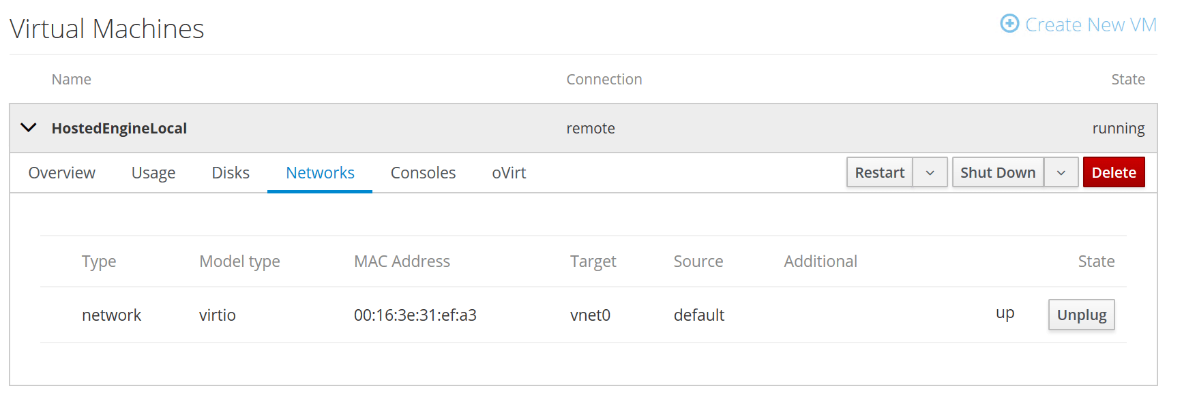Click the plus icon beside Create New VM
The image size is (1182, 412).
tap(1009, 24)
